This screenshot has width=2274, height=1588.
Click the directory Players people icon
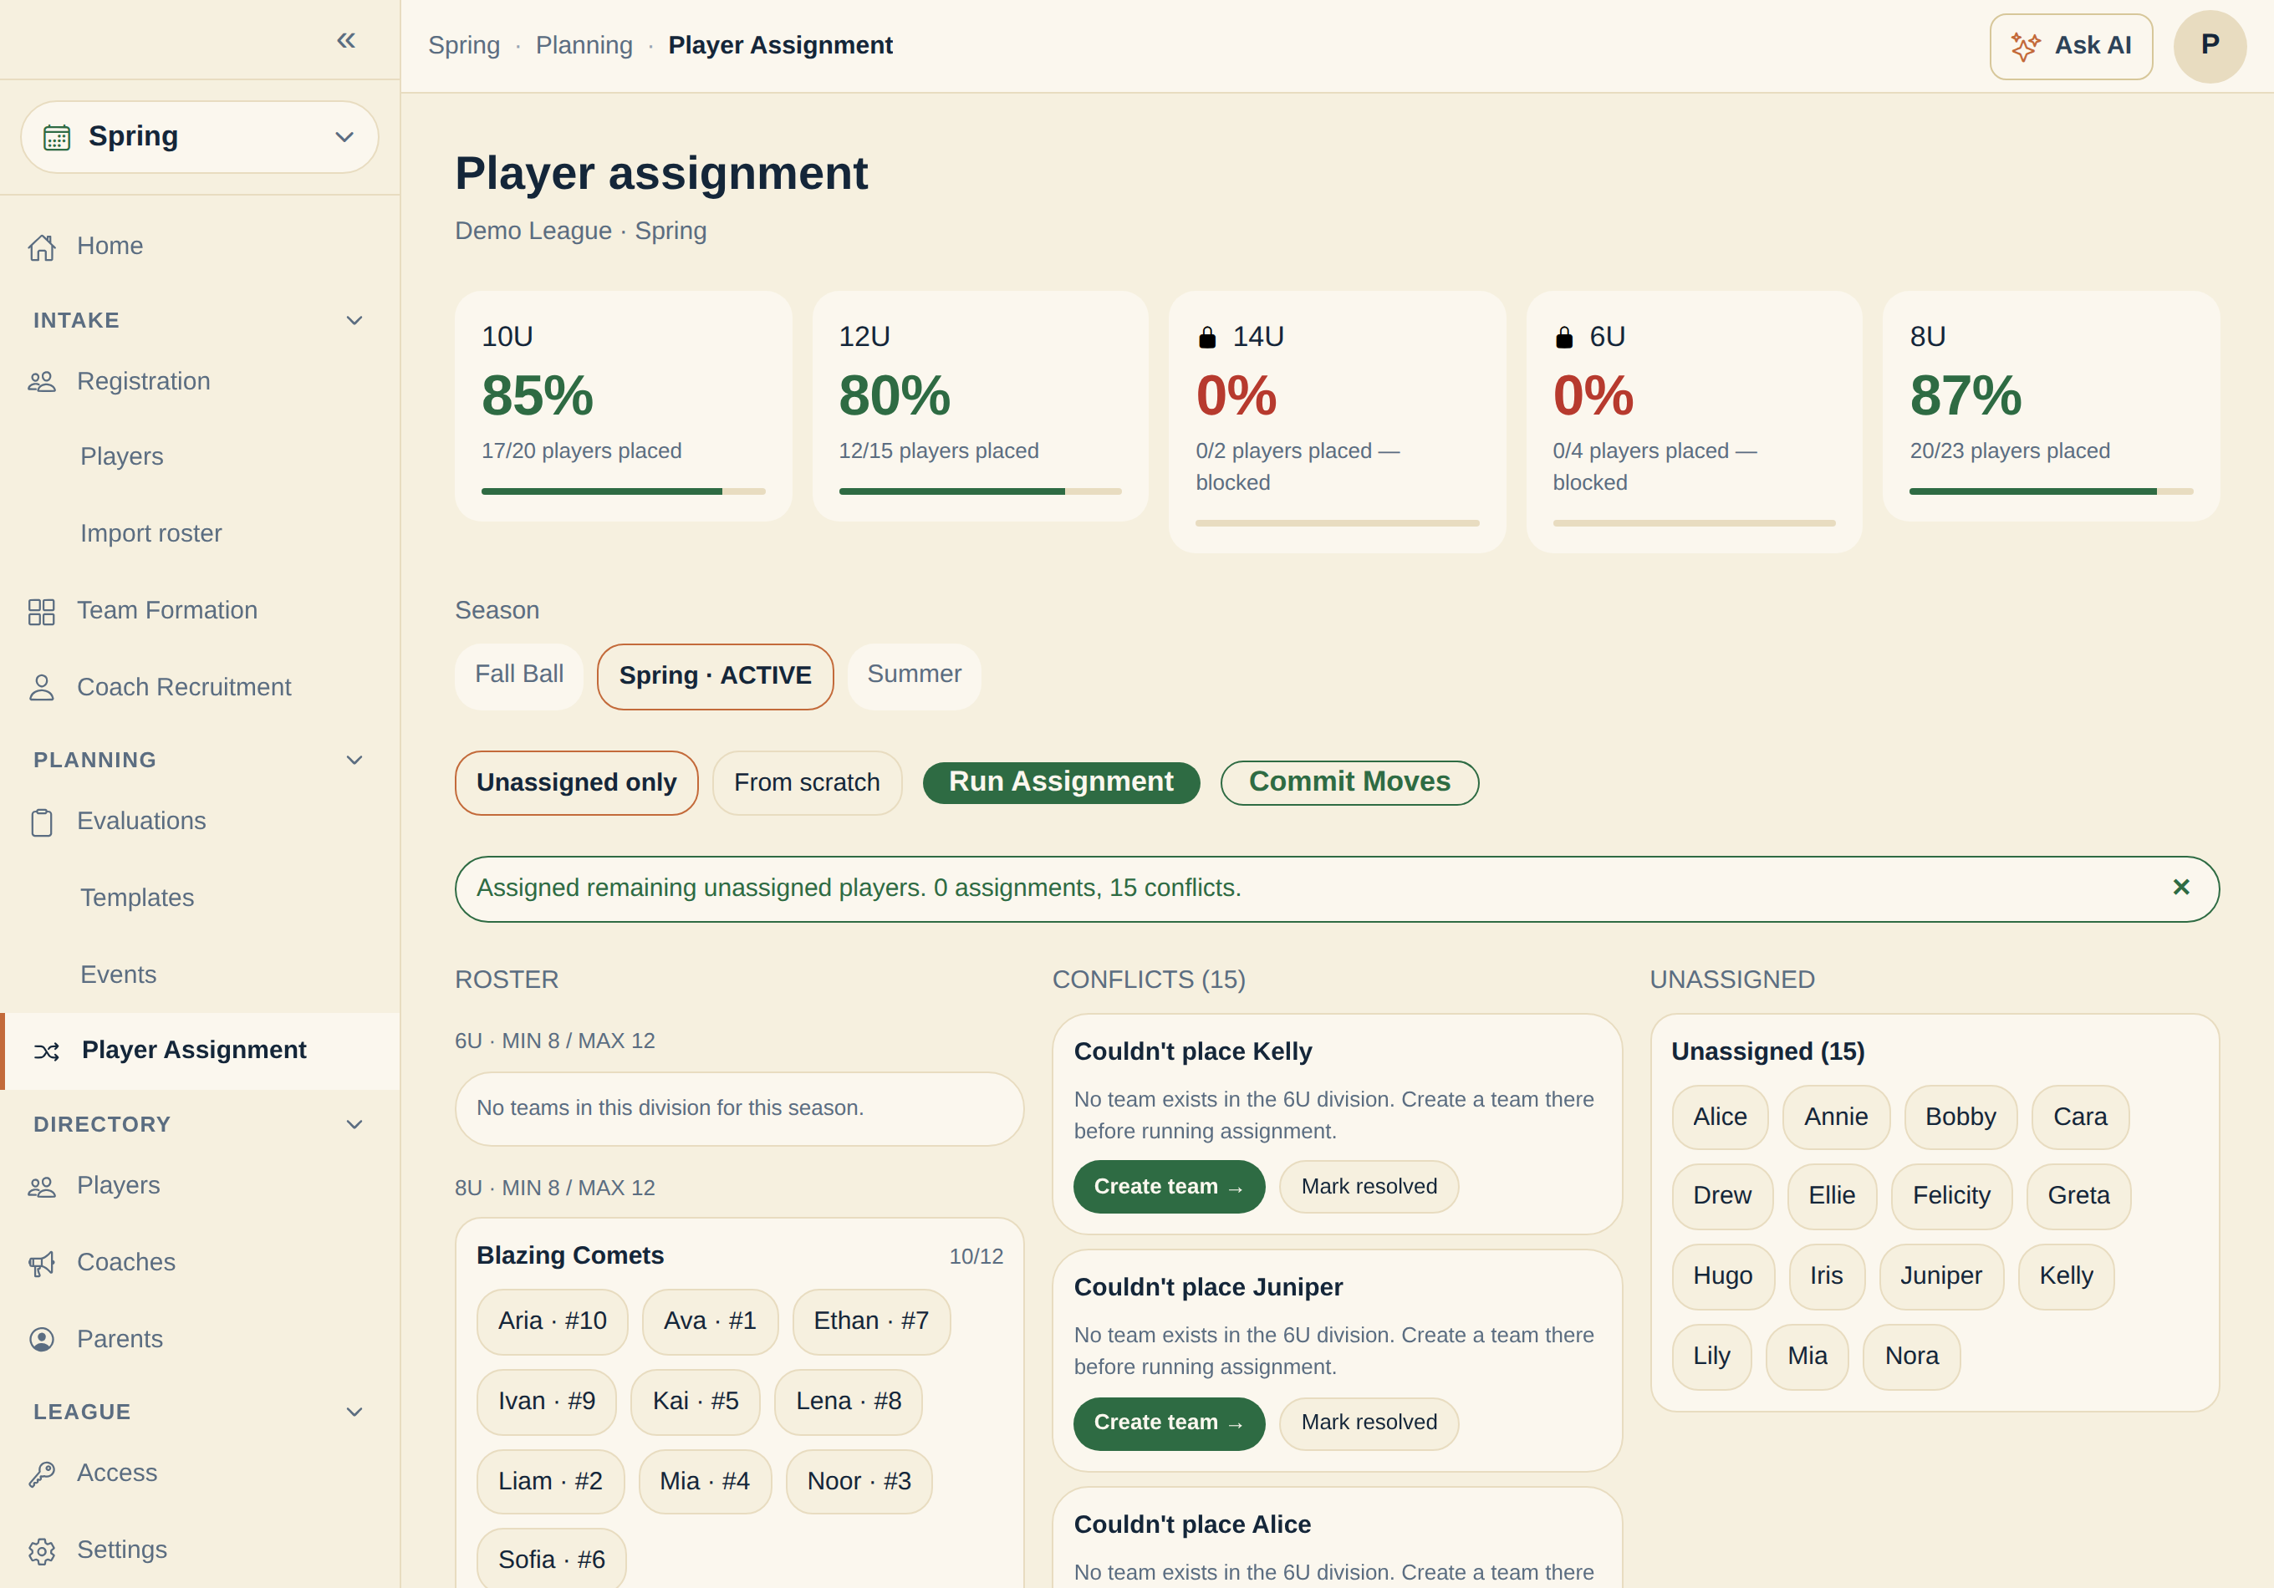pos(42,1186)
